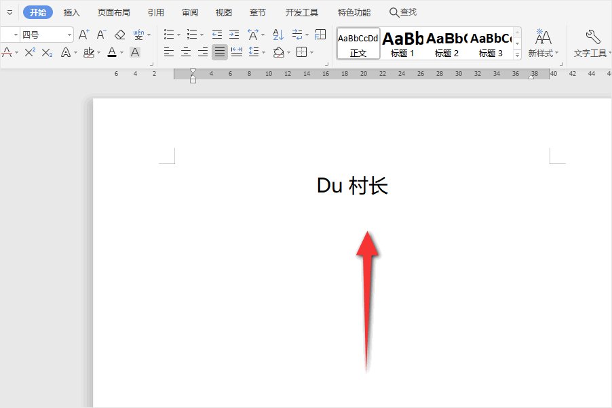612x408 pixels.
Task: Toggle justify alignment
Action: pos(219,52)
